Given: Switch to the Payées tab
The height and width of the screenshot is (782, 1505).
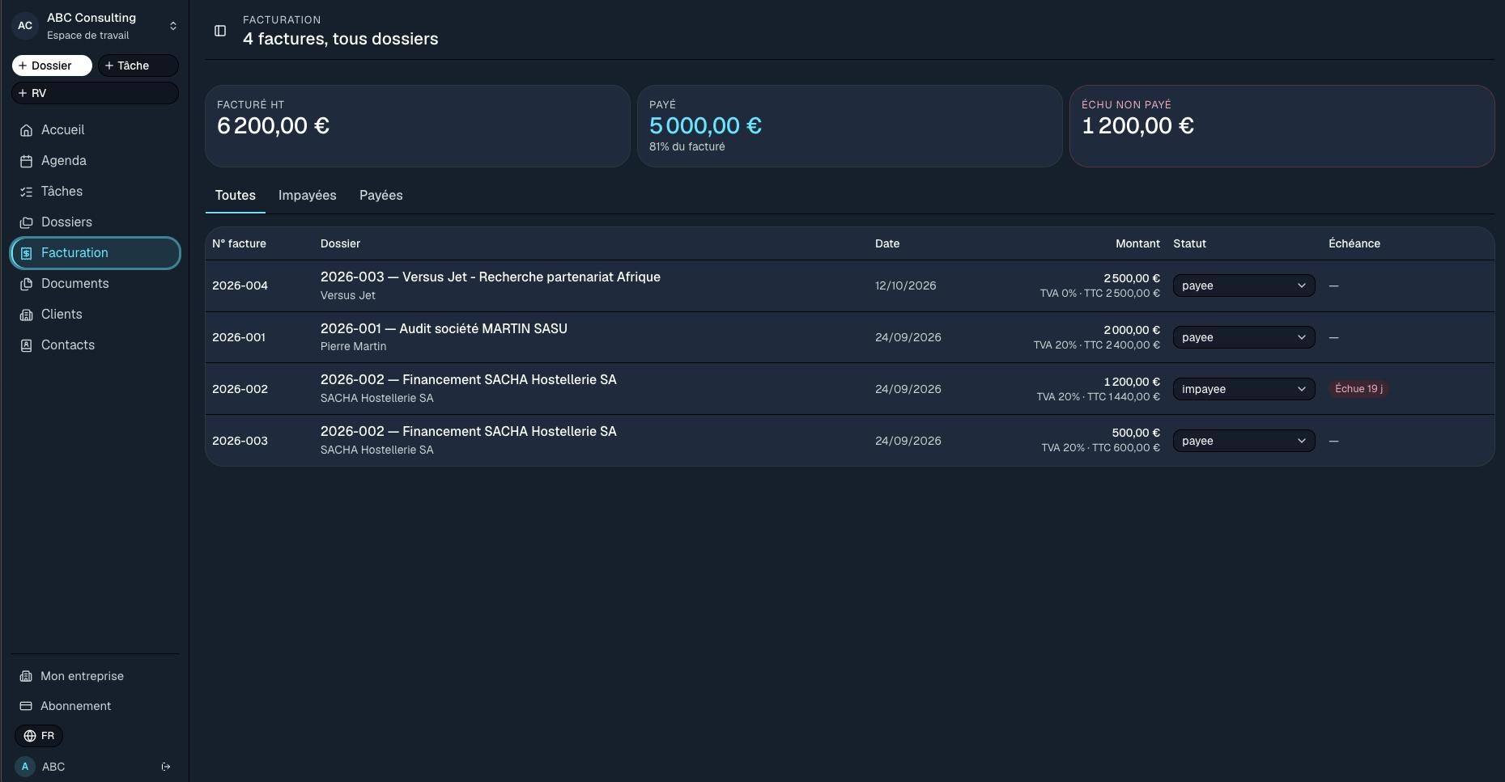Looking at the screenshot, I should pyautogui.click(x=381, y=196).
